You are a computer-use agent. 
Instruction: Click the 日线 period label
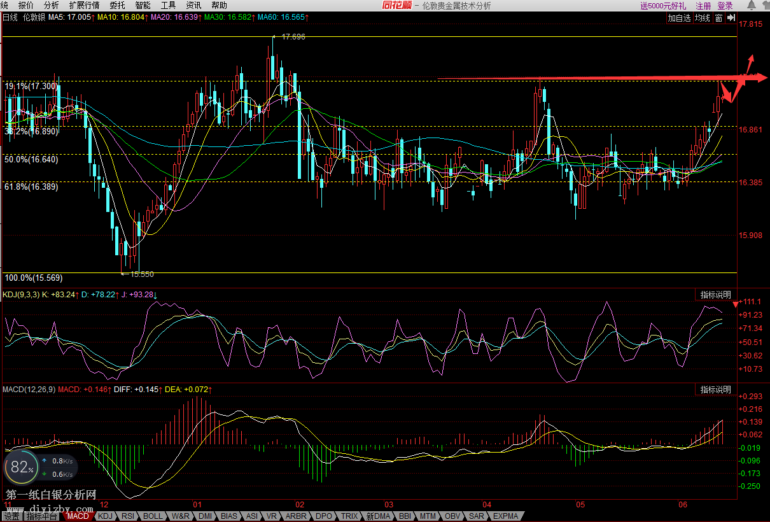coord(10,18)
